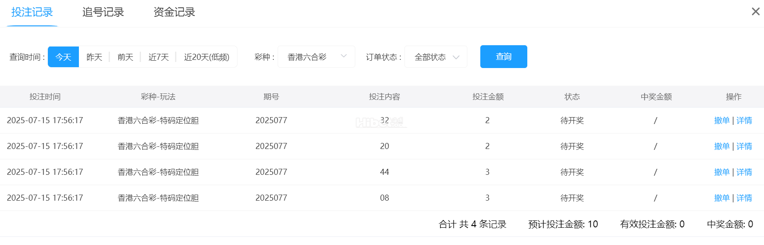The width and height of the screenshot is (764, 245).
Task: Choose the 前天 time range
Action: 125,57
